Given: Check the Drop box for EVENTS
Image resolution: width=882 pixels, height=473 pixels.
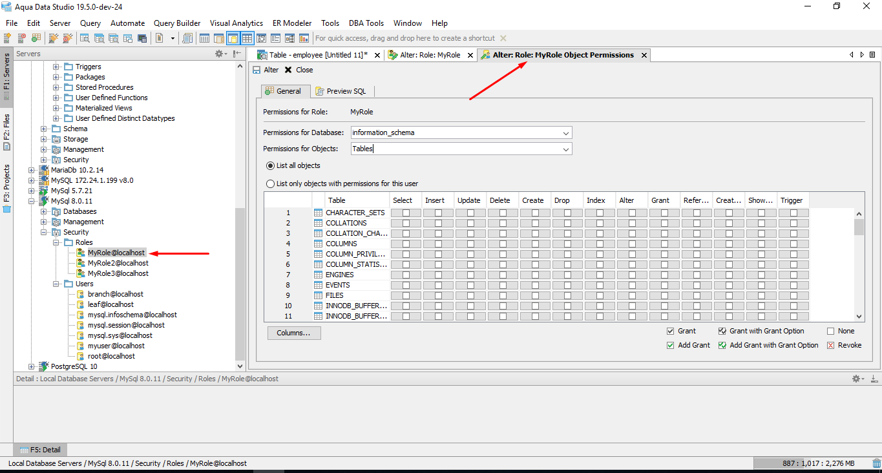Looking at the screenshot, I should coord(567,285).
